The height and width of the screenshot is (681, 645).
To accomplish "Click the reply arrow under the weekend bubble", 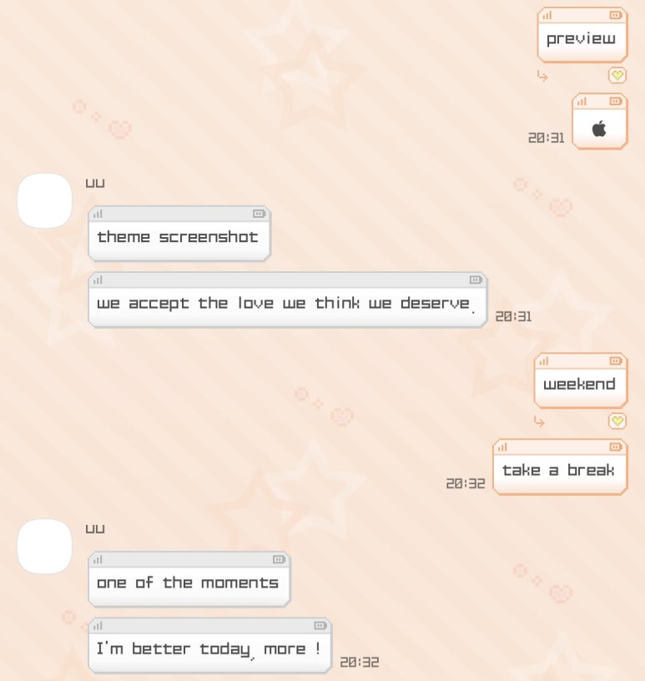I will pos(539,421).
